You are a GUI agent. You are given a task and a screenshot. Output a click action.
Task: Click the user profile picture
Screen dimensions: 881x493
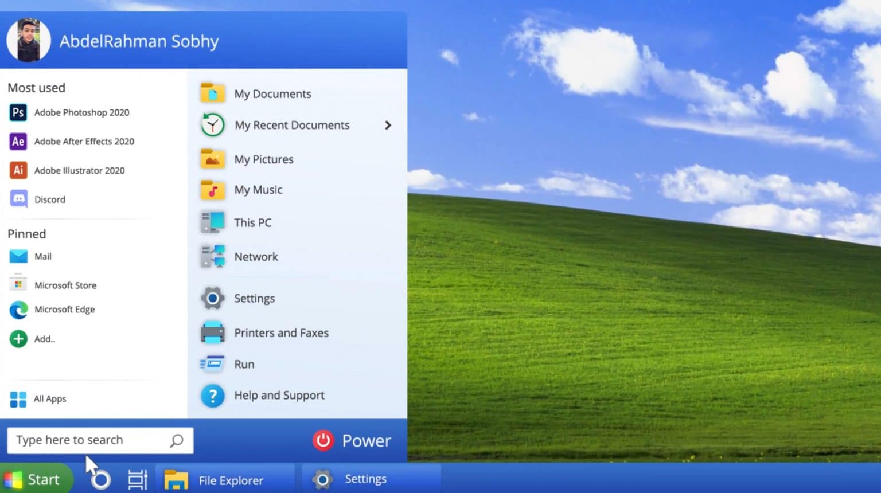coord(28,41)
